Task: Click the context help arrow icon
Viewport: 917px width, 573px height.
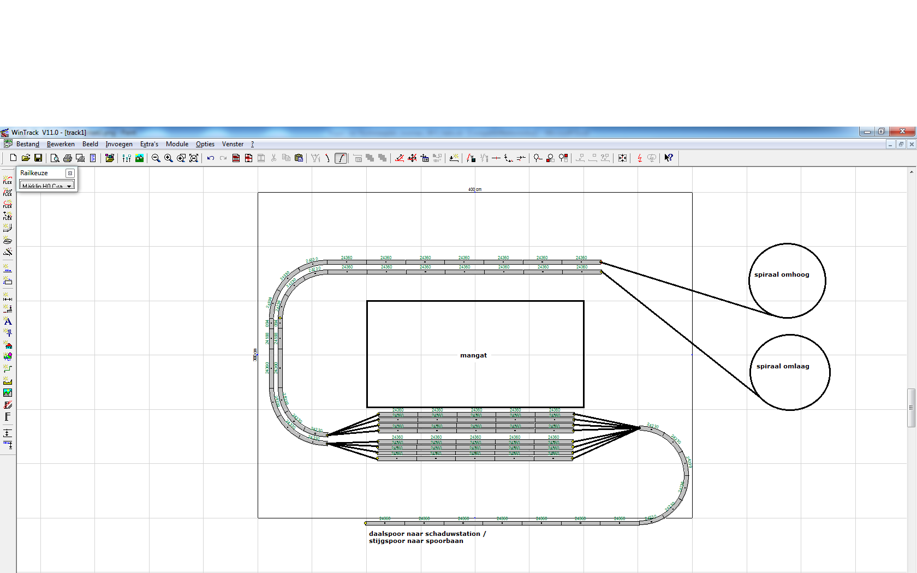Action: pyautogui.click(x=669, y=158)
